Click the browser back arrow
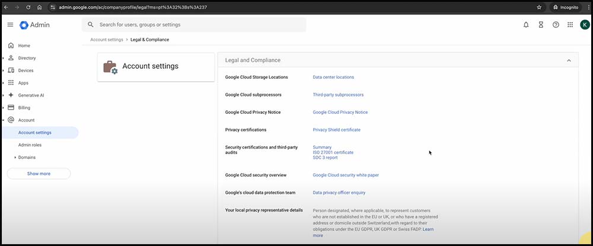 pyautogui.click(x=6, y=7)
